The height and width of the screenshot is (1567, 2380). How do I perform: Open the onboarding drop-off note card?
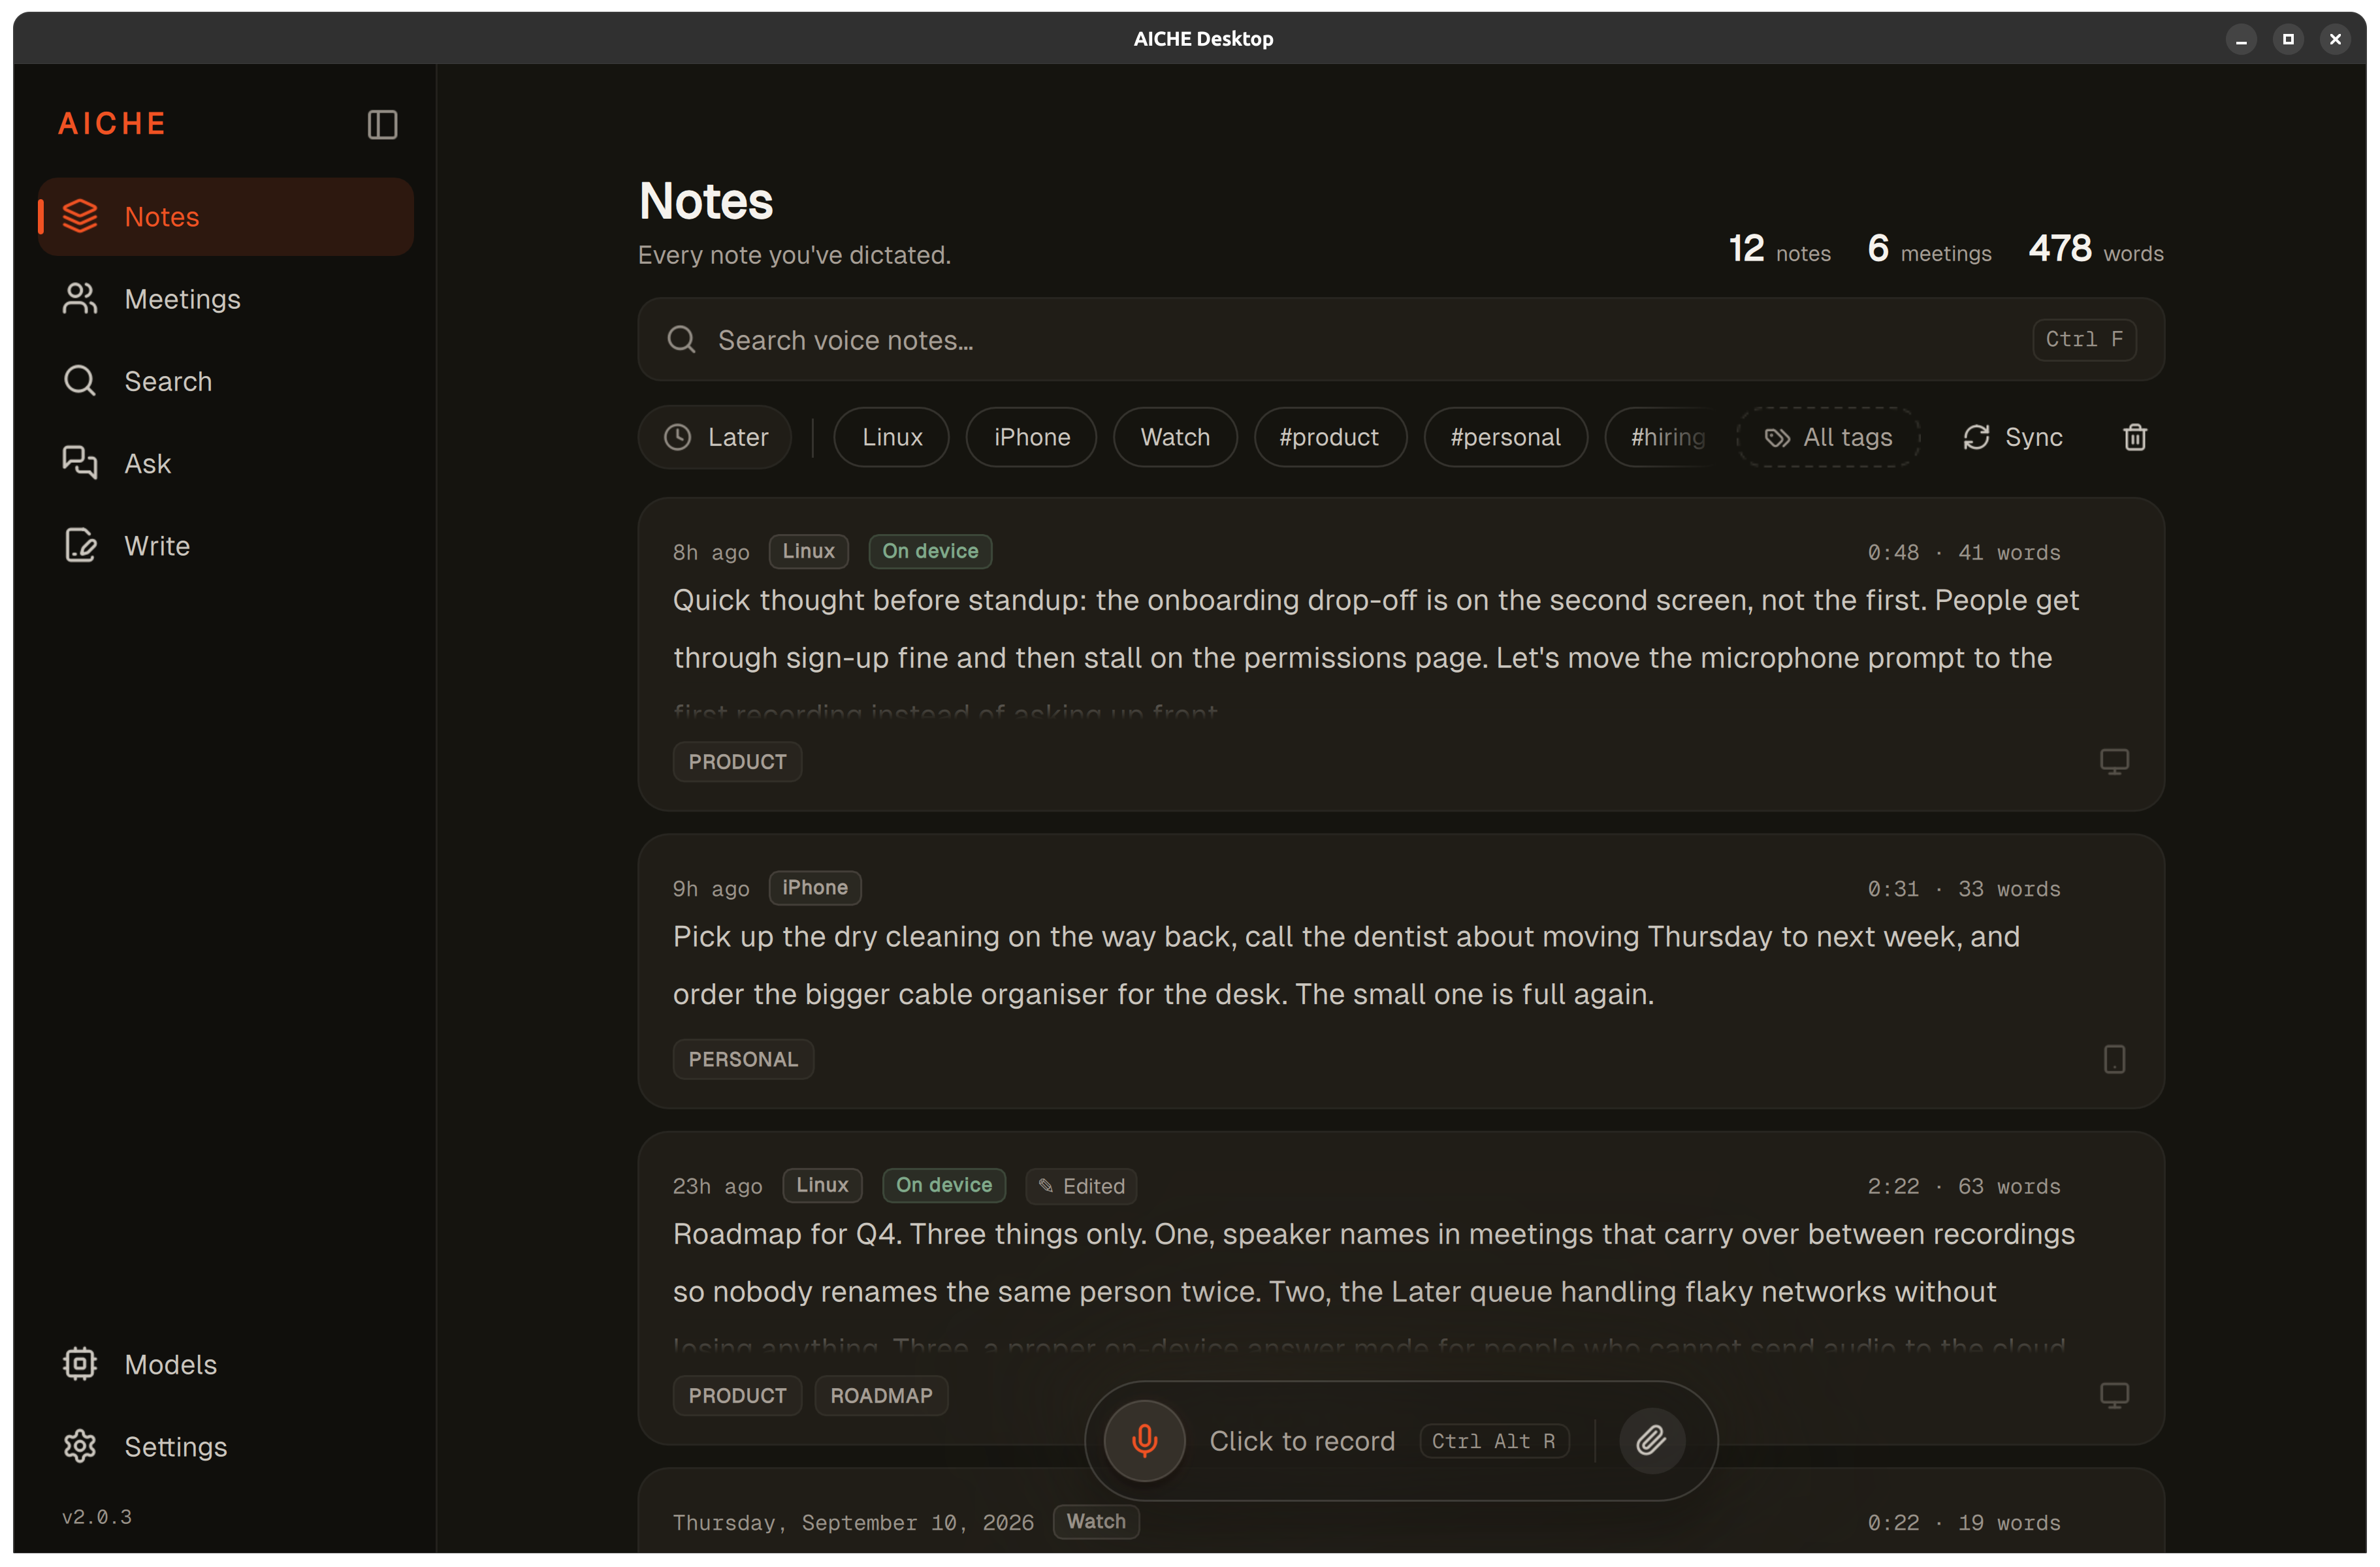[1401, 655]
